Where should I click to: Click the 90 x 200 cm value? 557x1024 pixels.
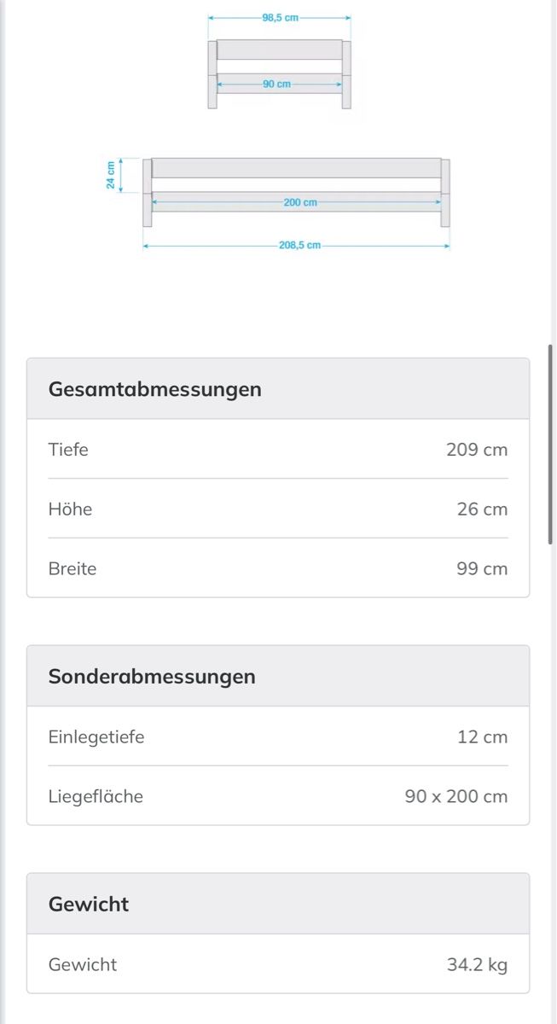456,796
